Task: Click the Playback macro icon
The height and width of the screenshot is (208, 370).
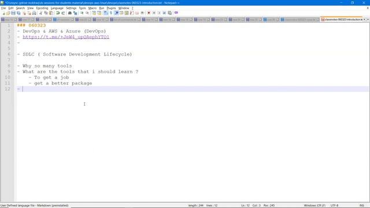Action: pyautogui.click(x=159, y=13)
